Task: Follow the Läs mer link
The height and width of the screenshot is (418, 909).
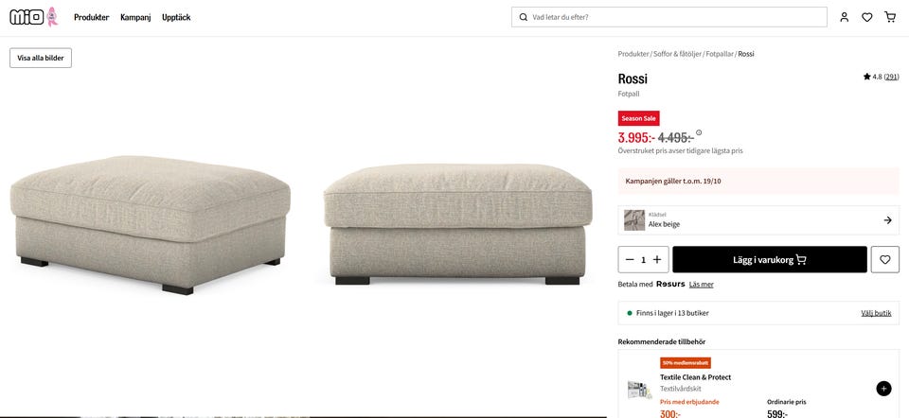Action: pos(702,285)
